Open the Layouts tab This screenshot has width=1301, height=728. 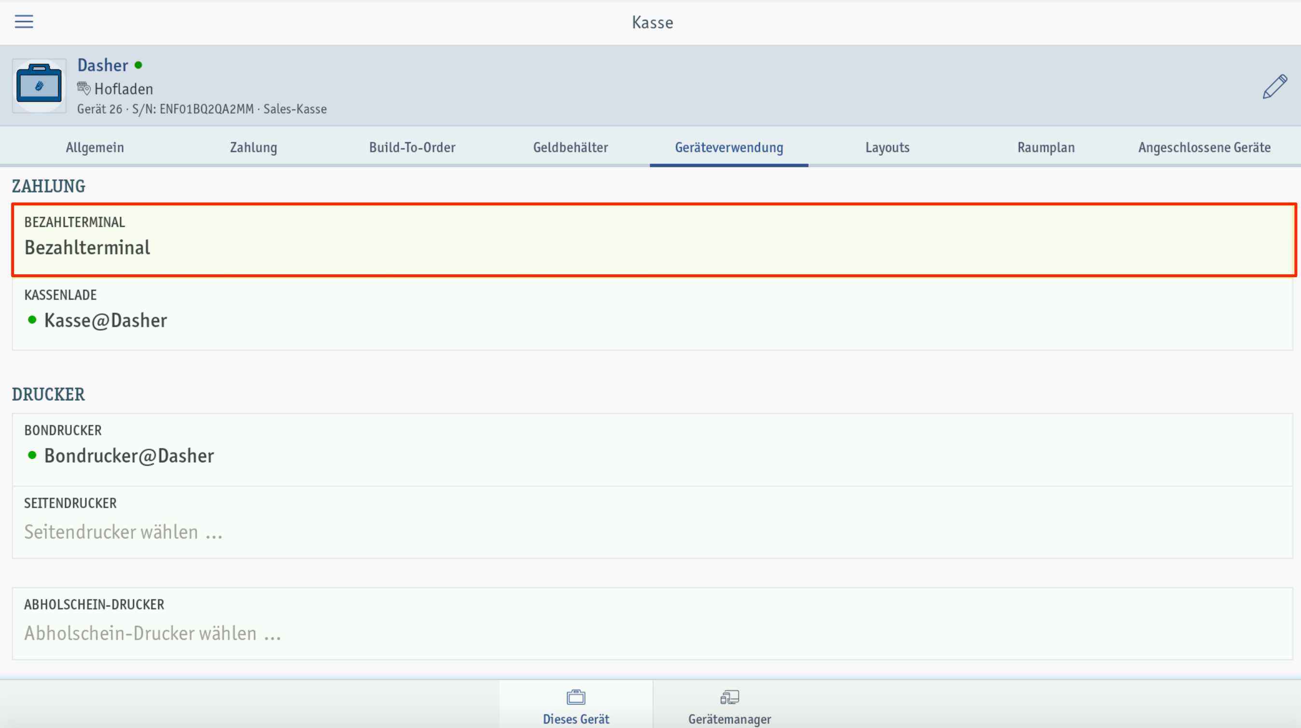[x=887, y=148]
